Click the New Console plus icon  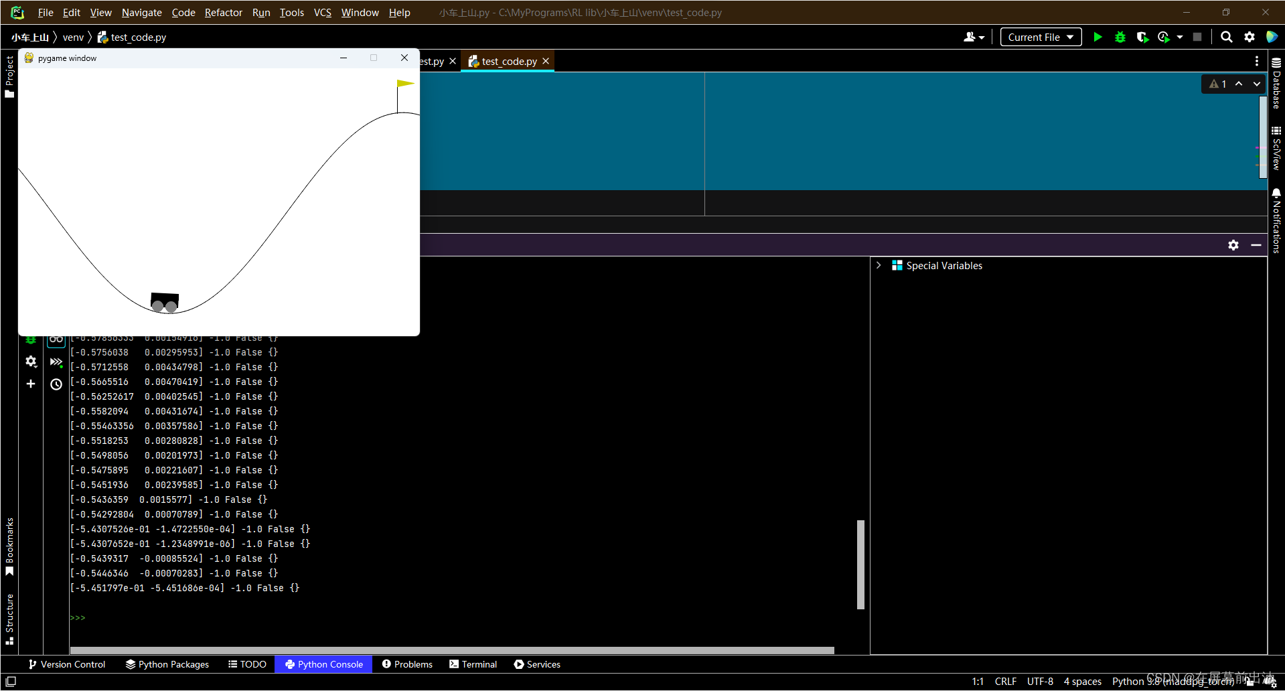[31, 384]
